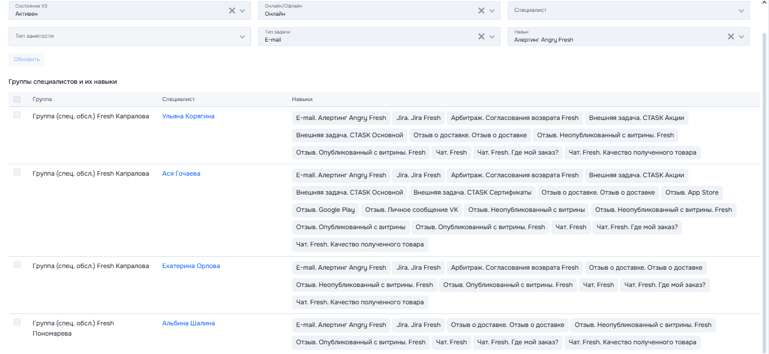This screenshot has width=769, height=354.
Task: Select the checkbox for Ася Гочаева row
Action: tap(17, 172)
